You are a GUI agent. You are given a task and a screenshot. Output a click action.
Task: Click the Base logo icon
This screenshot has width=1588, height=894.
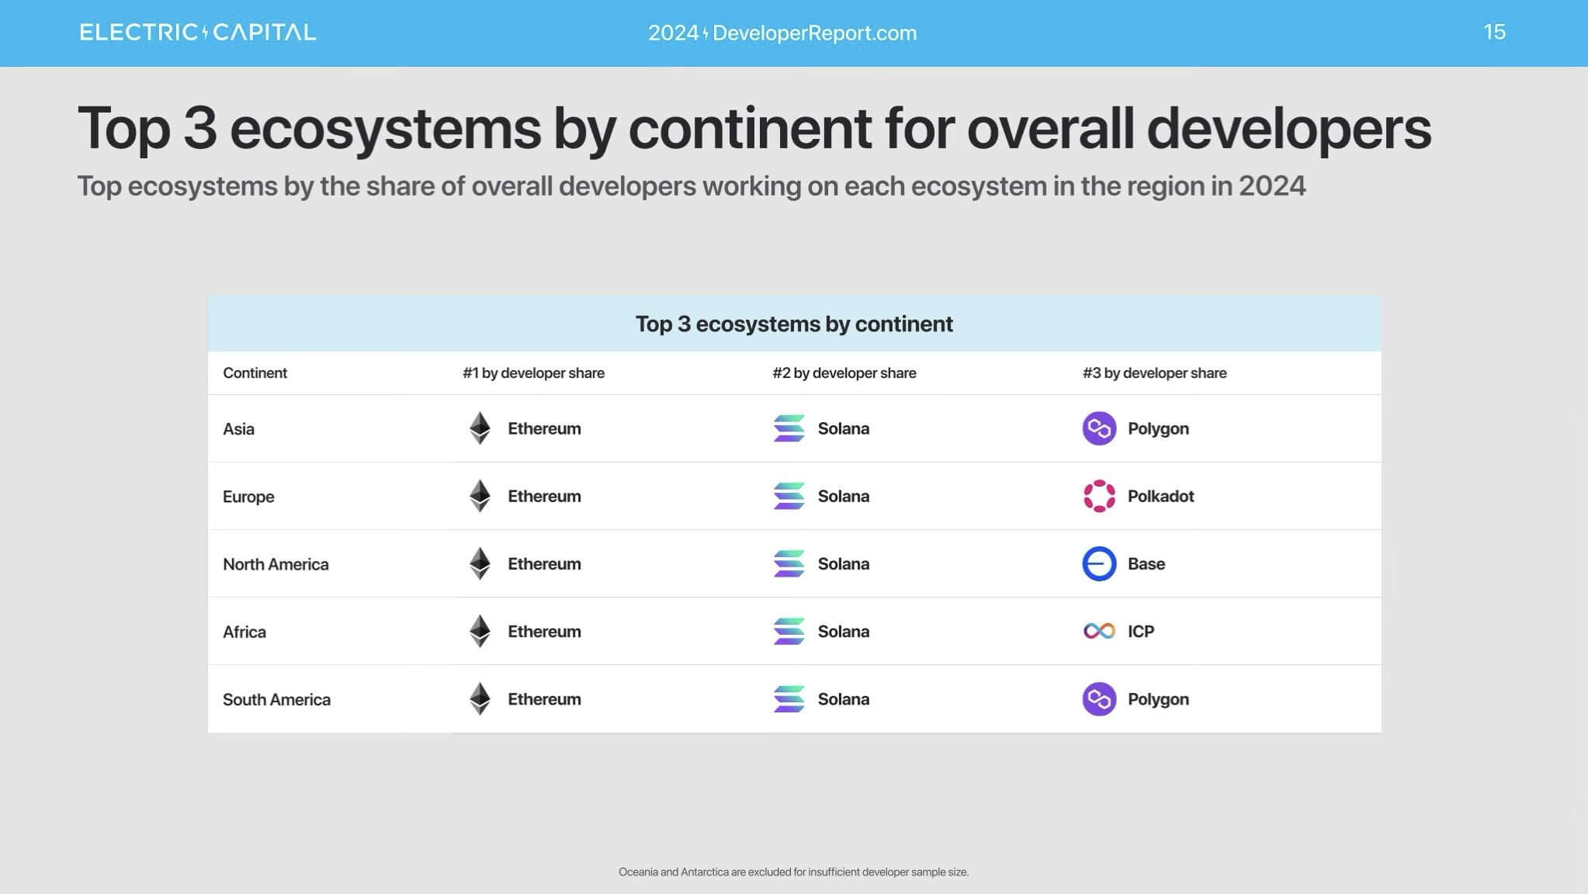(1099, 563)
